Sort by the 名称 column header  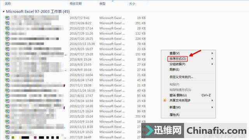point(8,3)
